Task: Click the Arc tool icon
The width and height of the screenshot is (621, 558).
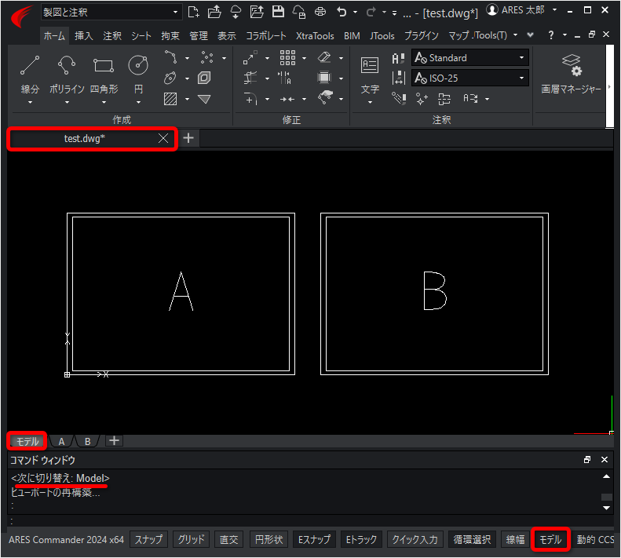Action: [170, 57]
